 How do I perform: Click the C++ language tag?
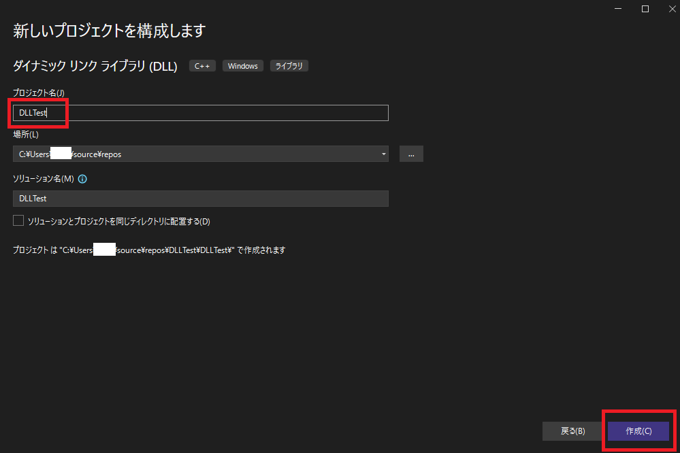click(x=202, y=66)
